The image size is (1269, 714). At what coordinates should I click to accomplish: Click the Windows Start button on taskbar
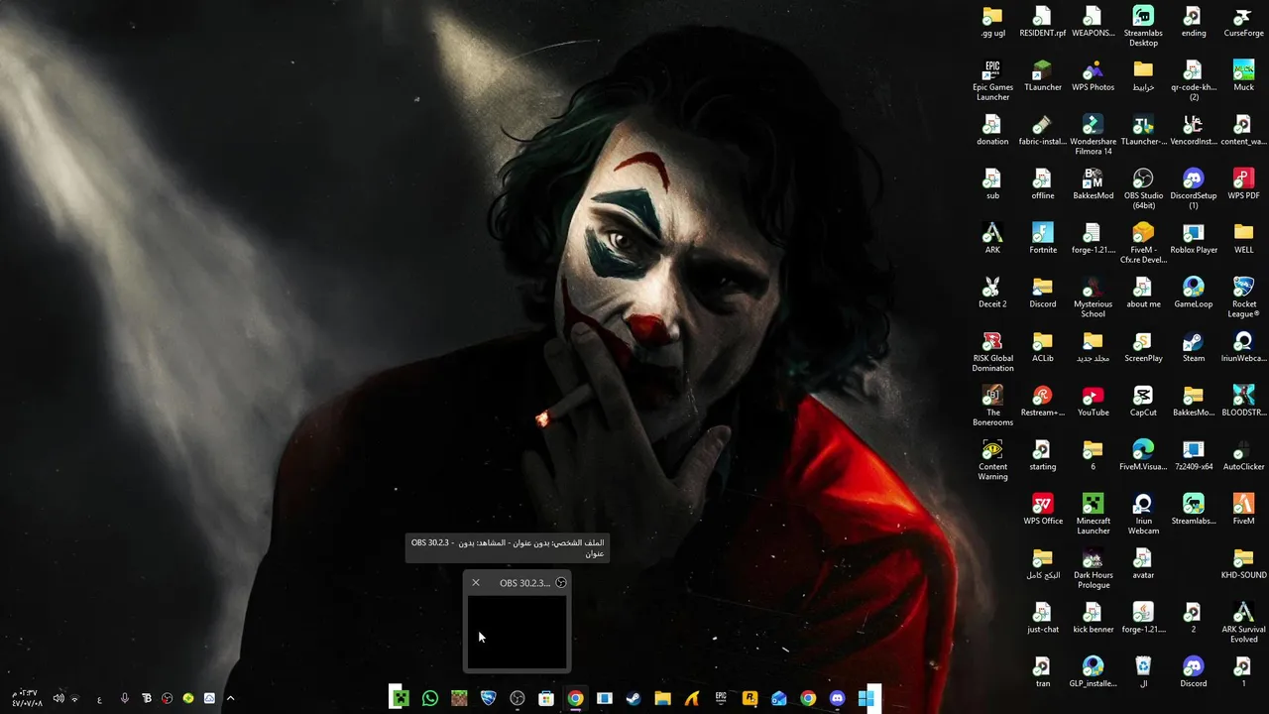coord(868,698)
